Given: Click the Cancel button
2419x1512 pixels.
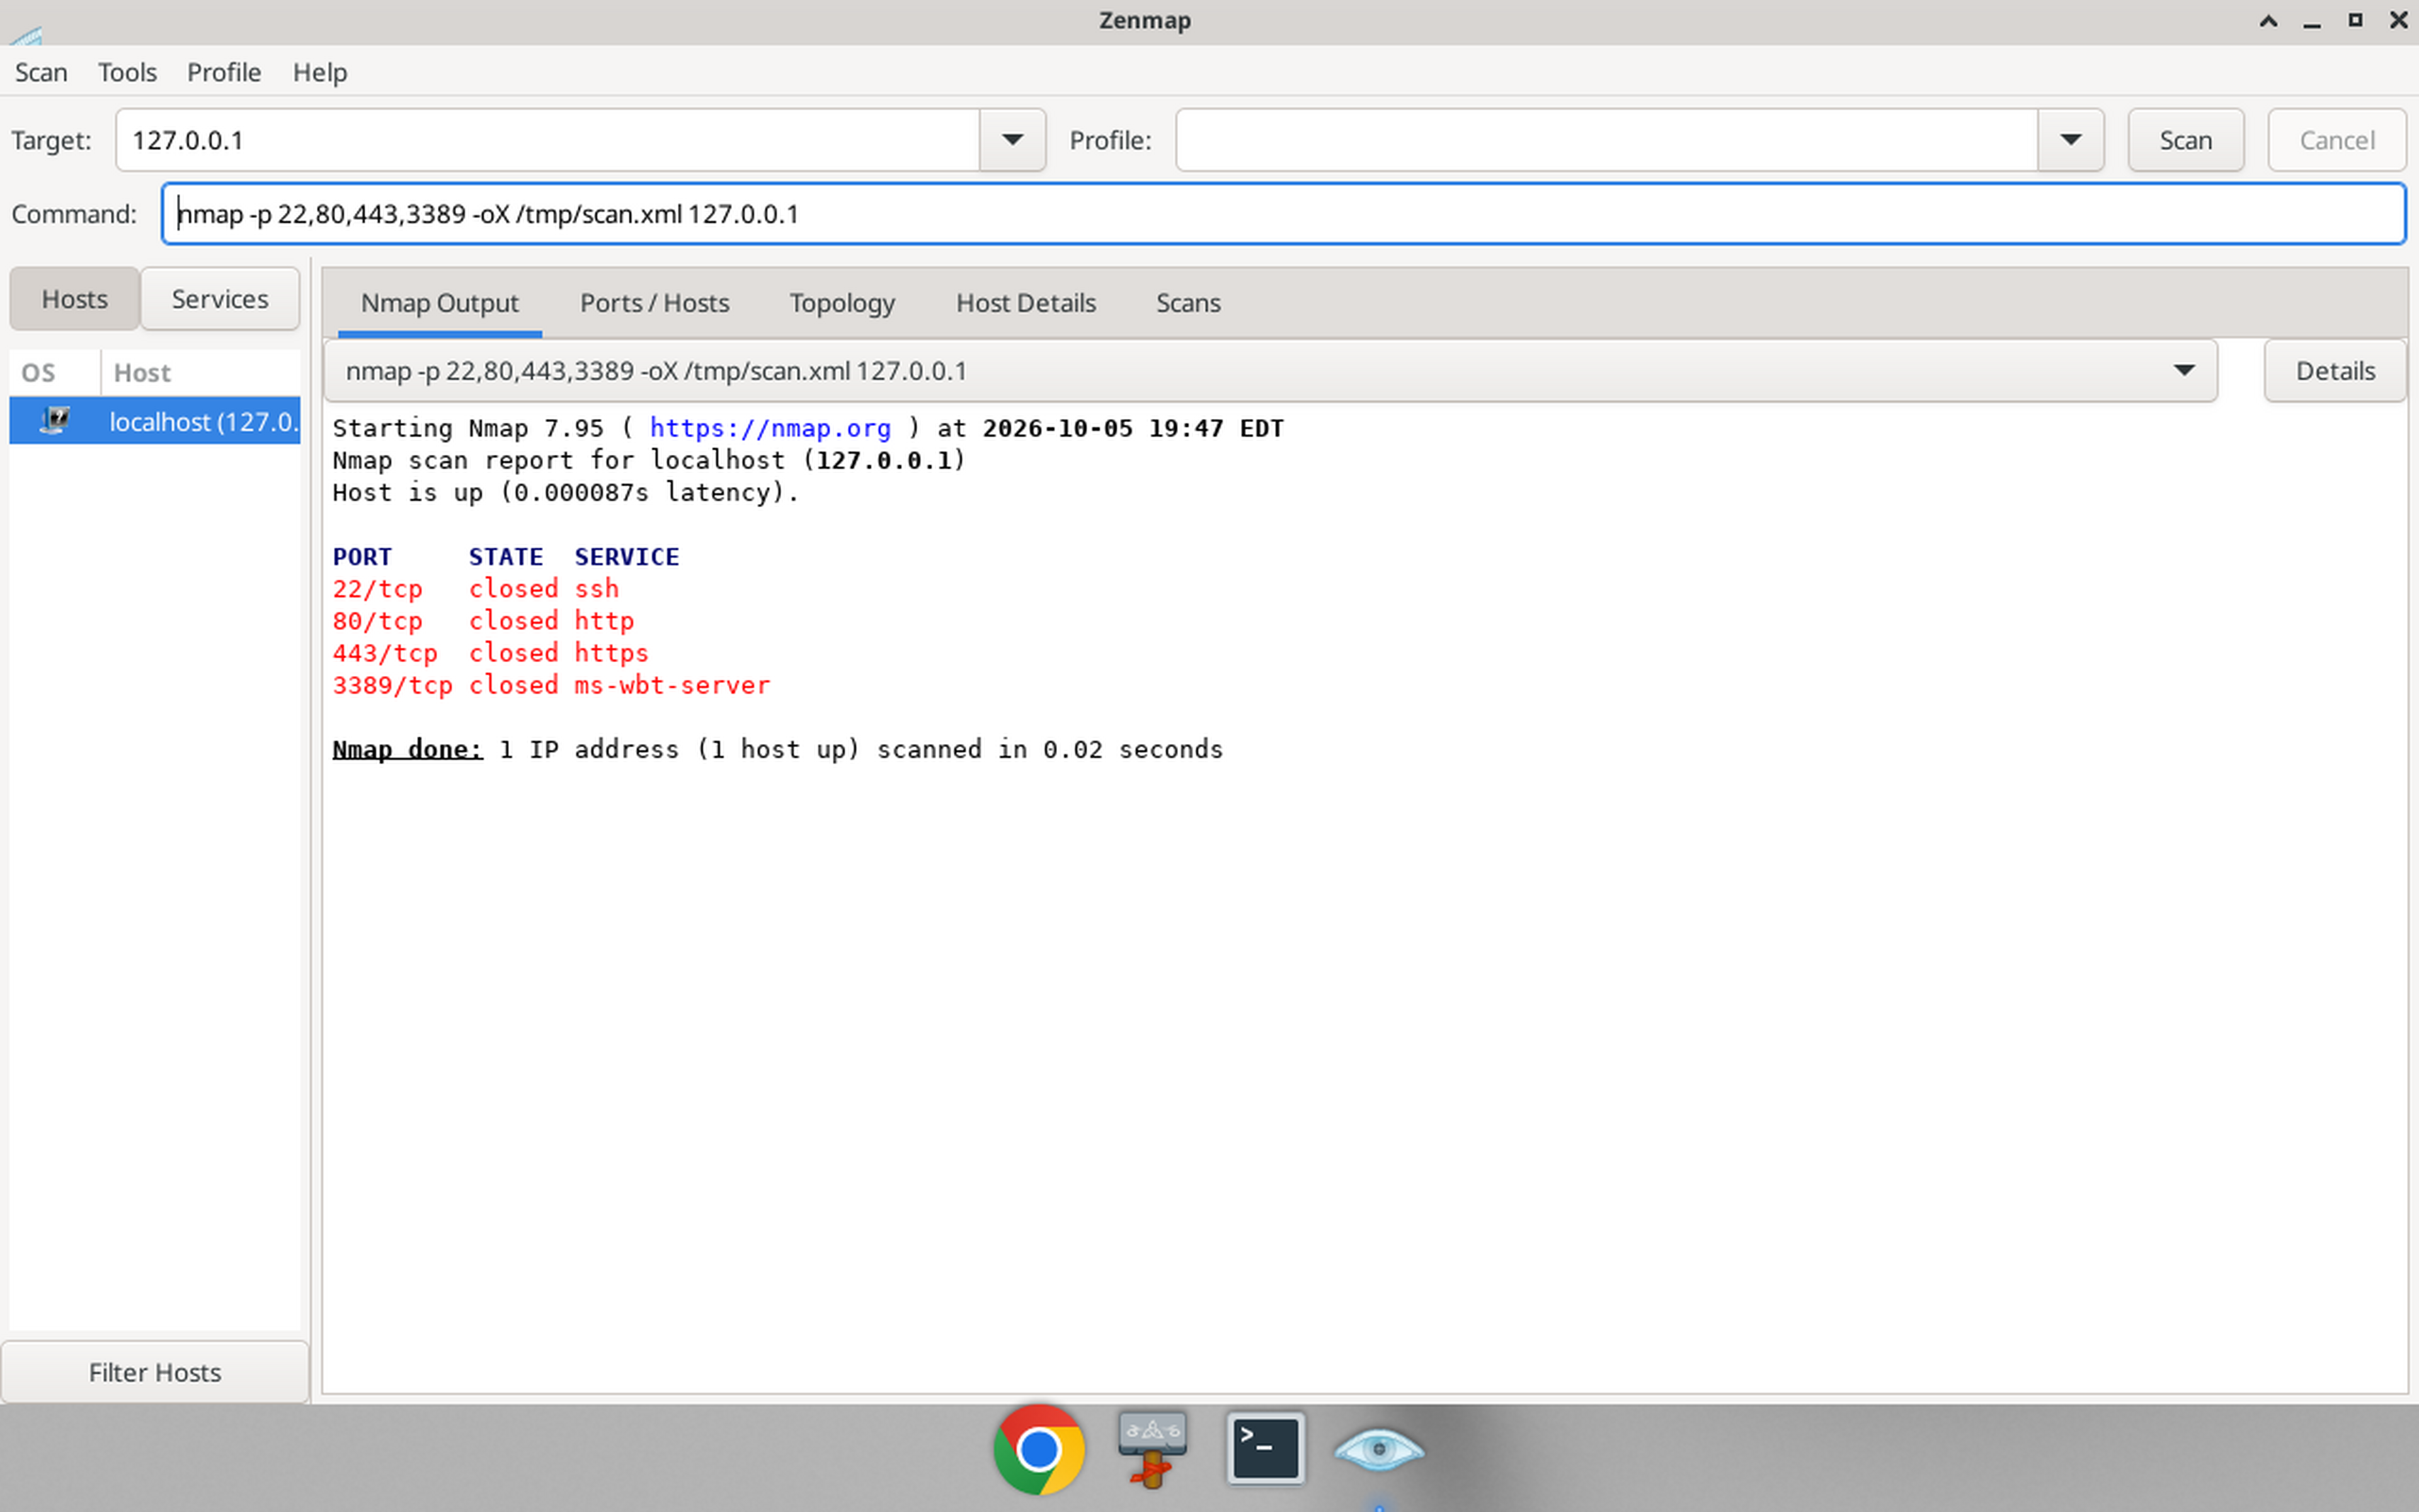Looking at the screenshot, I should 2336,140.
